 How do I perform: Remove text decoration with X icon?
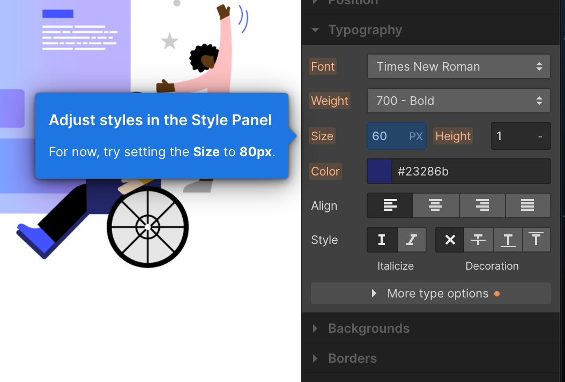[x=450, y=240]
